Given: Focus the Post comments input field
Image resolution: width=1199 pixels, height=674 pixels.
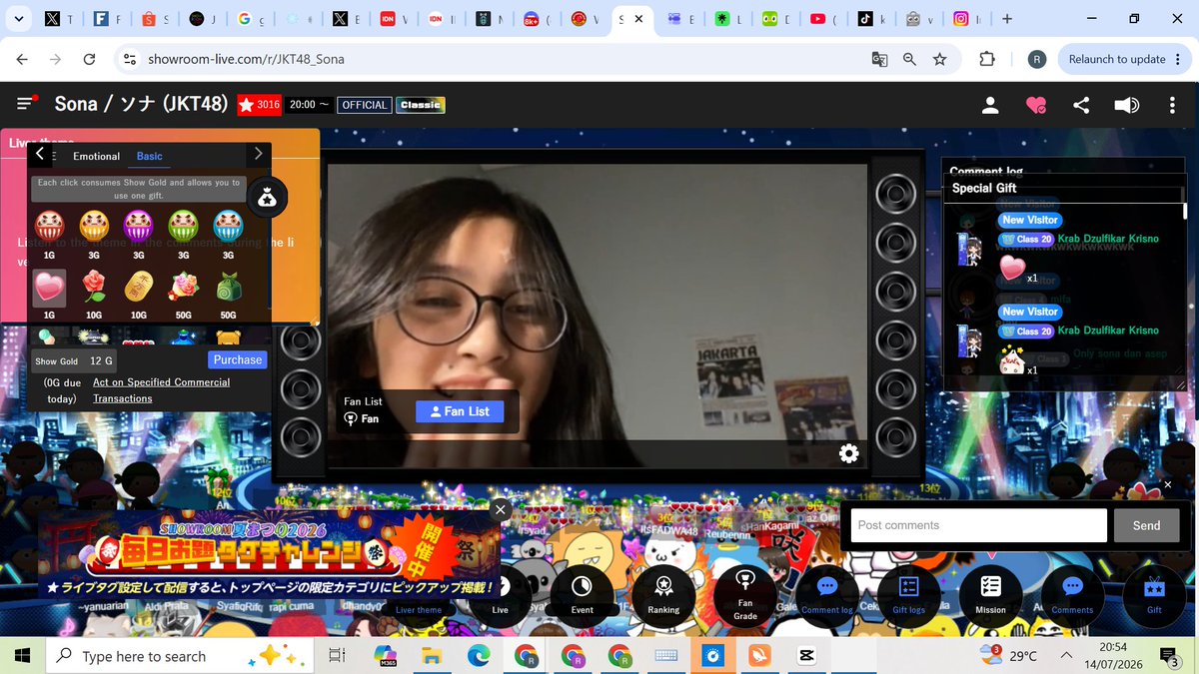Looking at the screenshot, I should (x=978, y=525).
